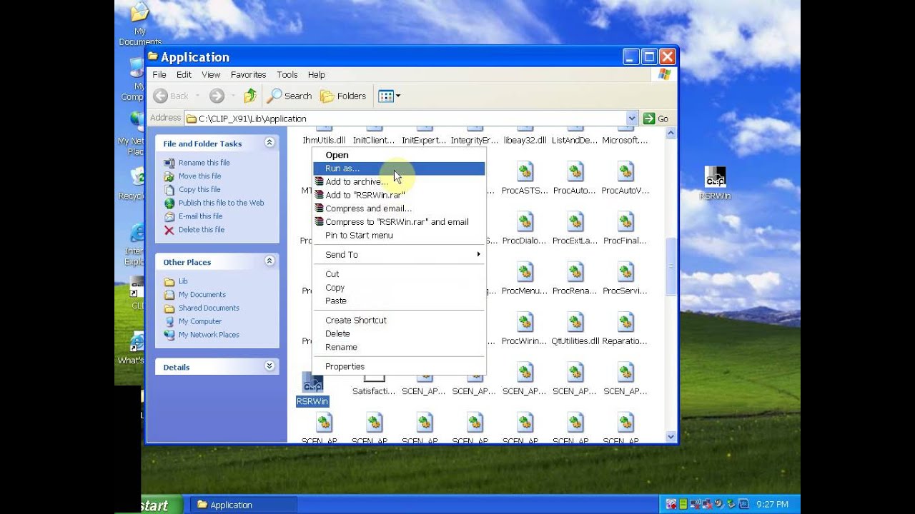Select the ProcServi file icon
The width and height of the screenshot is (915, 514).
(x=625, y=272)
